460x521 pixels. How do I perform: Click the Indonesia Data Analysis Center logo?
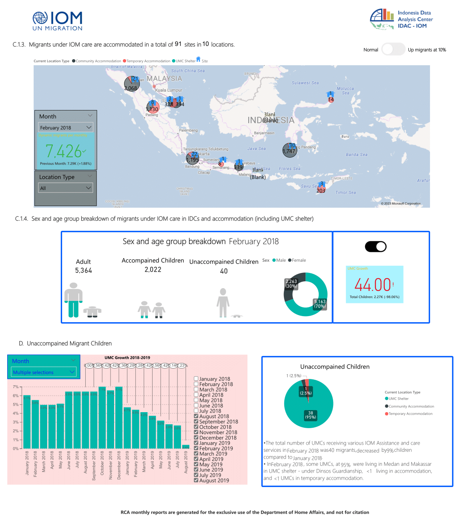(x=402, y=19)
